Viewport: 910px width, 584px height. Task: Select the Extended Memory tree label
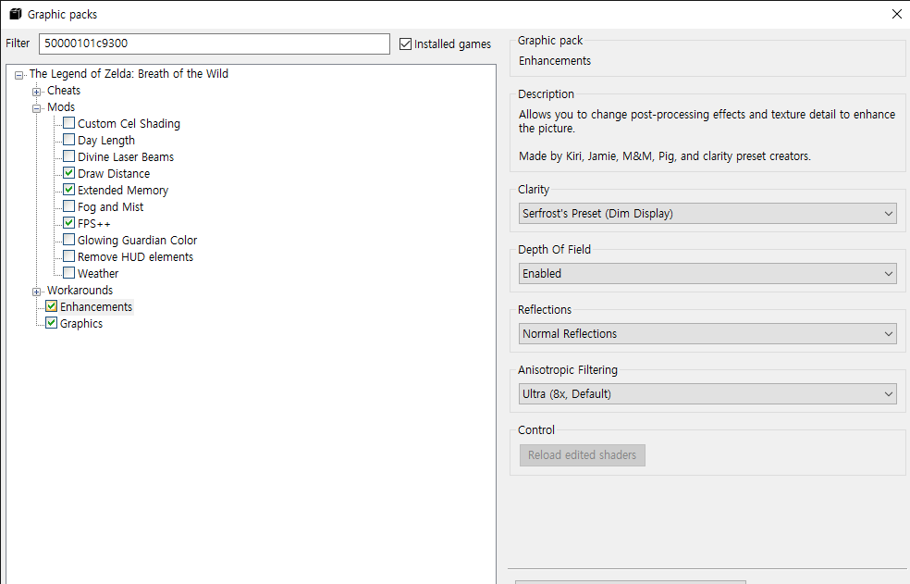[x=123, y=191]
